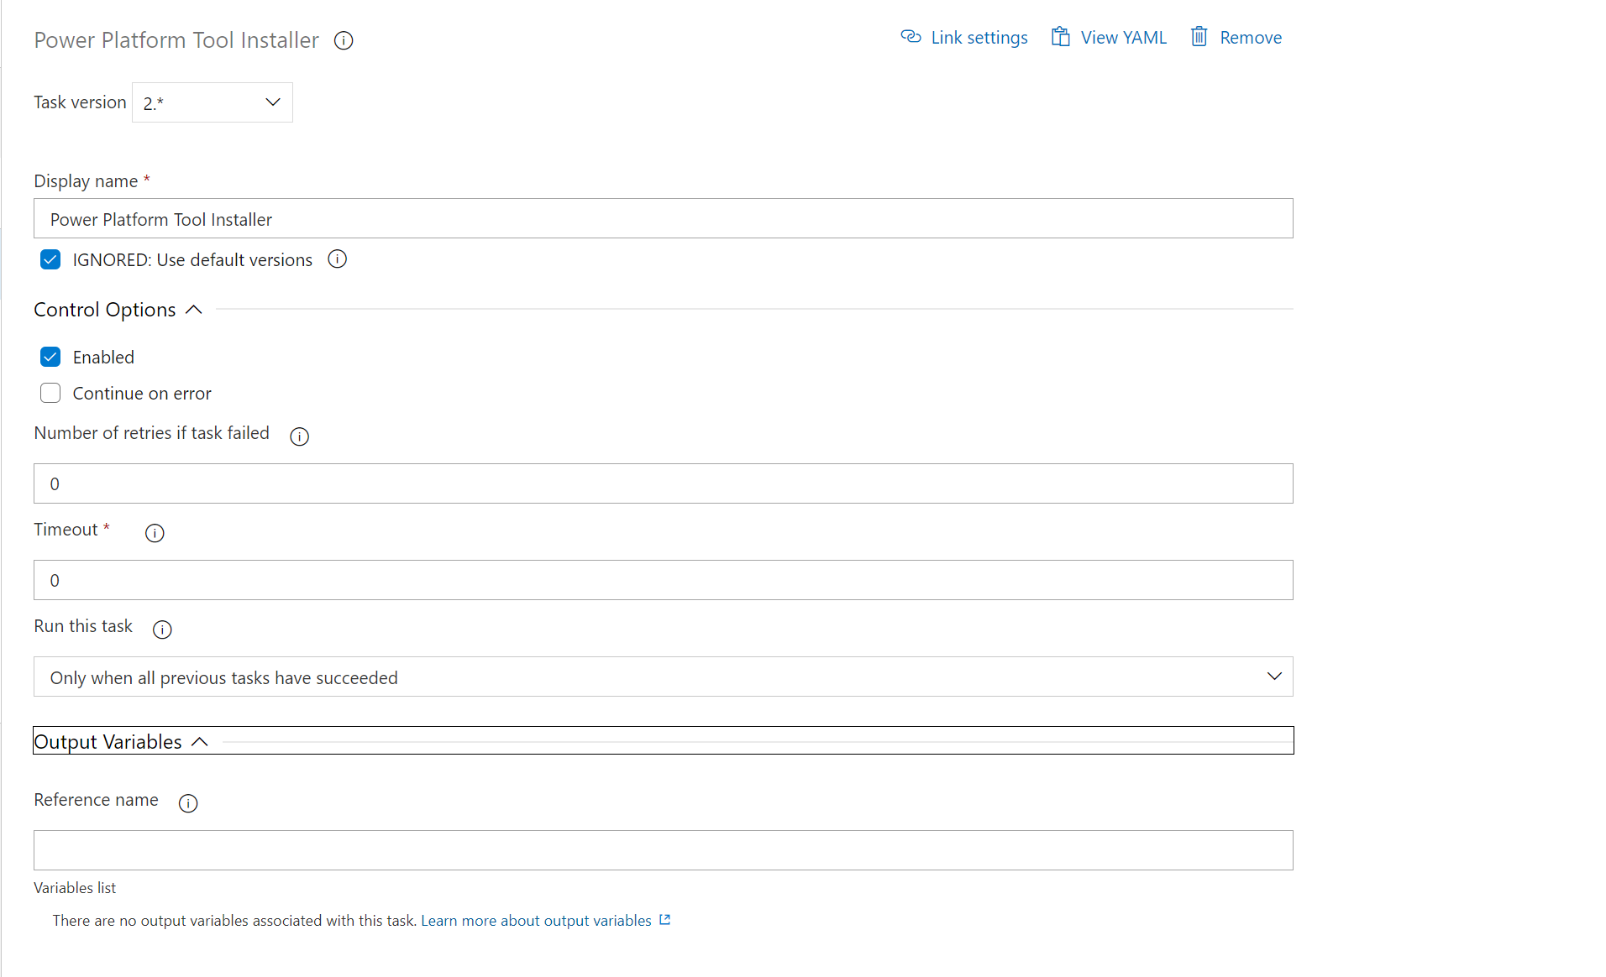Screen dimensions: 1606x977
Task: Show info for the Timeout setting
Action: click(x=155, y=533)
